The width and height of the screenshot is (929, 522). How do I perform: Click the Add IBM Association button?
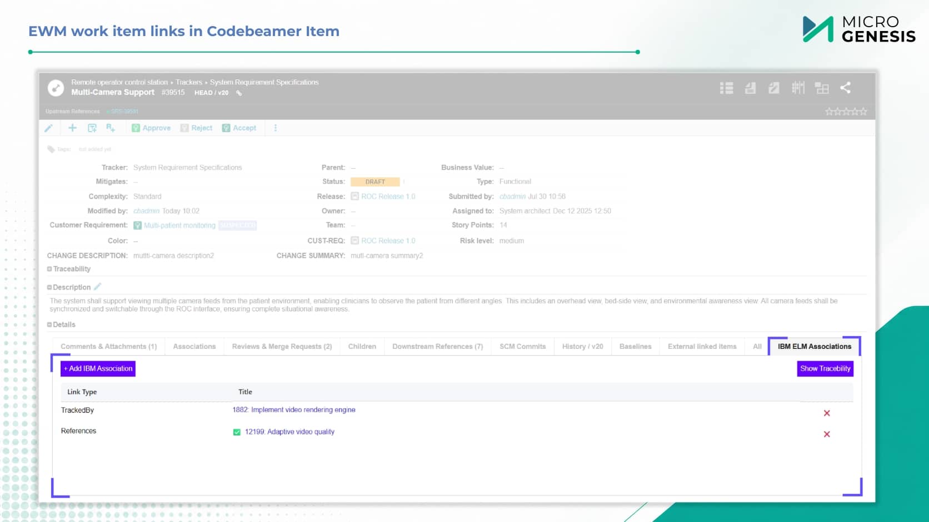tap(98, 369)
